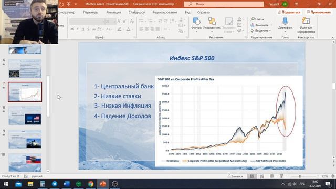The height and width of the screenshot is (189, 336).
Task: Collapse the ribbon with the chevron
Action: coord(332,38)
